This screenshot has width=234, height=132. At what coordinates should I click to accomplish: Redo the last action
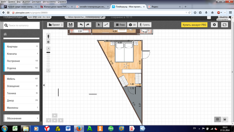pos(88,25)
